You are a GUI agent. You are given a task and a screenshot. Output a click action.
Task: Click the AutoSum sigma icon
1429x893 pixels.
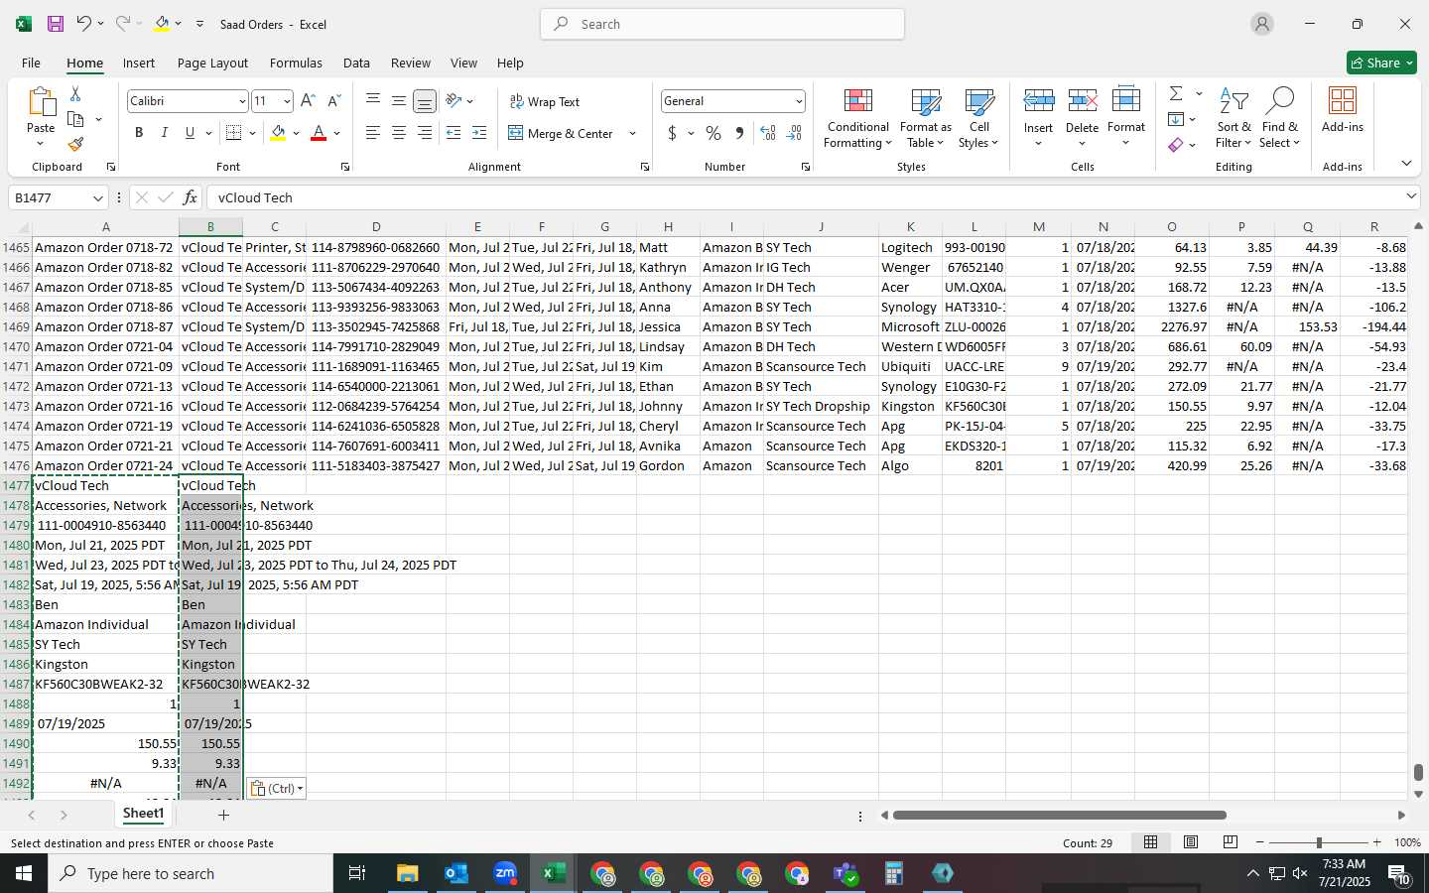pyautogui.click(x=1176, y=93)
